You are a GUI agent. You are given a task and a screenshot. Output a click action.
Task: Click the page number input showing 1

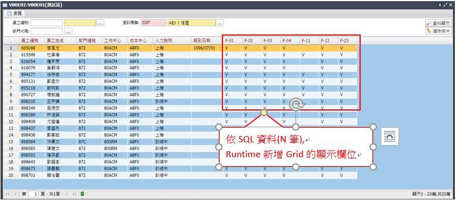[x=33, y=194]
